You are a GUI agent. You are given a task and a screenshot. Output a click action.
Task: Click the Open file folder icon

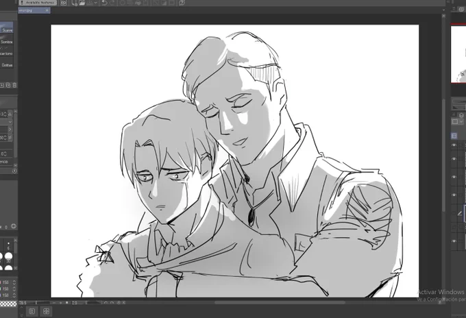click(x=82, y=3)
